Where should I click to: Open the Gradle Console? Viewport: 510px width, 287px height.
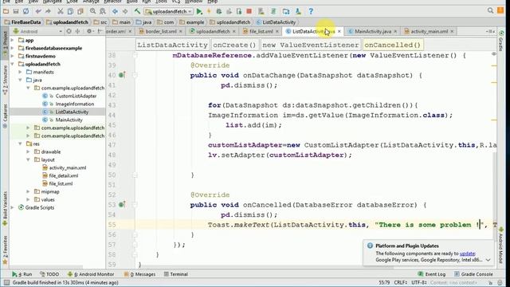coord(473,274)
